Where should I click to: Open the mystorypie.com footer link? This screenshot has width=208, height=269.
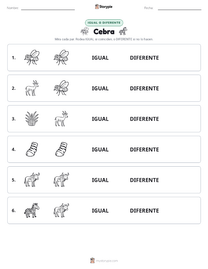(104, 260)
